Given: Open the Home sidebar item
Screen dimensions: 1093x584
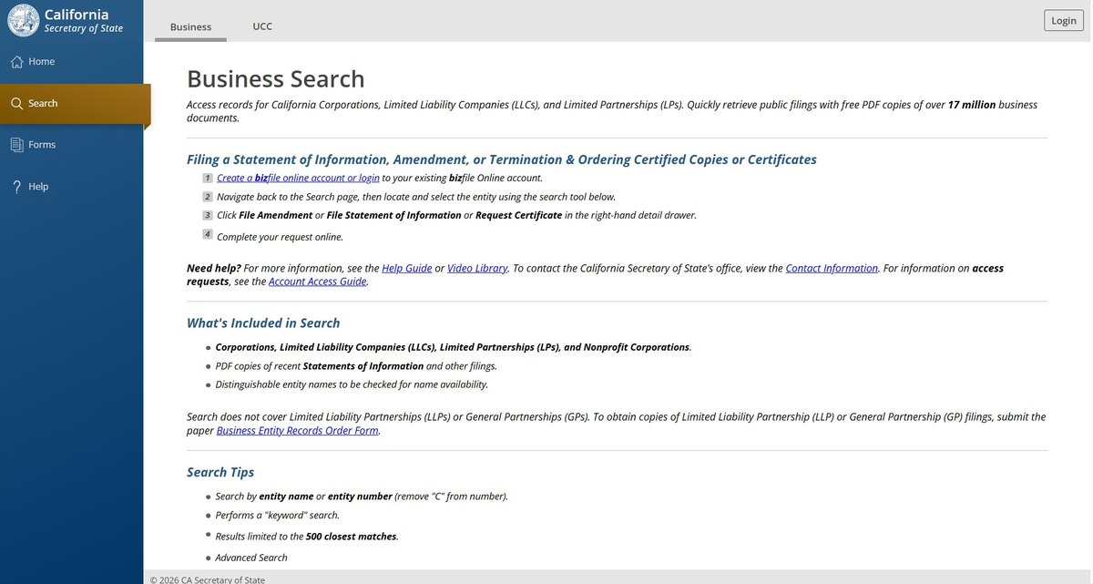Looking at the screenshot, I should tap(72, 62).
